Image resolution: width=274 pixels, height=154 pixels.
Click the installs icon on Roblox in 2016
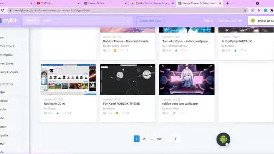pos(45,113)
